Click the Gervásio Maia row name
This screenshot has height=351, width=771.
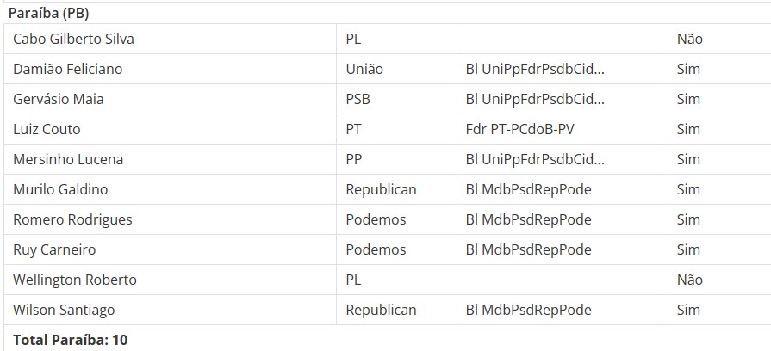(x=58, y=99)
